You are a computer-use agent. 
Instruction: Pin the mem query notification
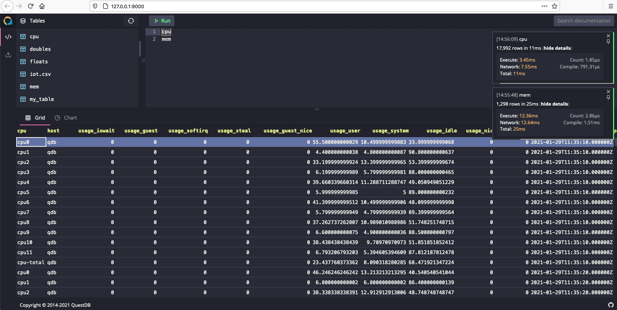(608, 98)
